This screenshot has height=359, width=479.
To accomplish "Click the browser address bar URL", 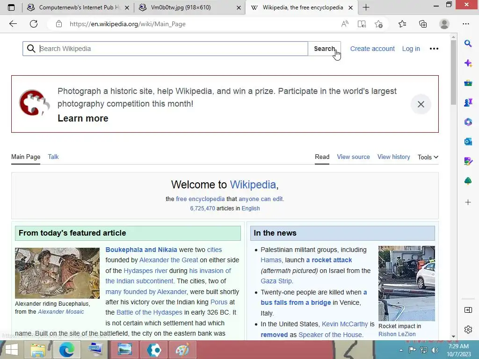I will tap(127, 24).
